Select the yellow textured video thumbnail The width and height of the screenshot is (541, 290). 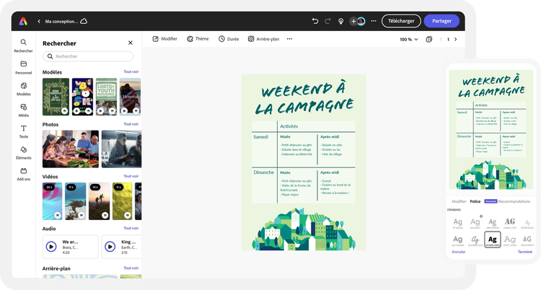tap(122, 201)
